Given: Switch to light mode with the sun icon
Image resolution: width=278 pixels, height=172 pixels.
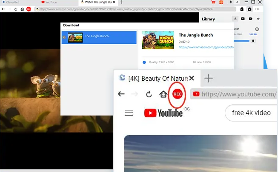Looking at the screenshot, I should 230,2.
